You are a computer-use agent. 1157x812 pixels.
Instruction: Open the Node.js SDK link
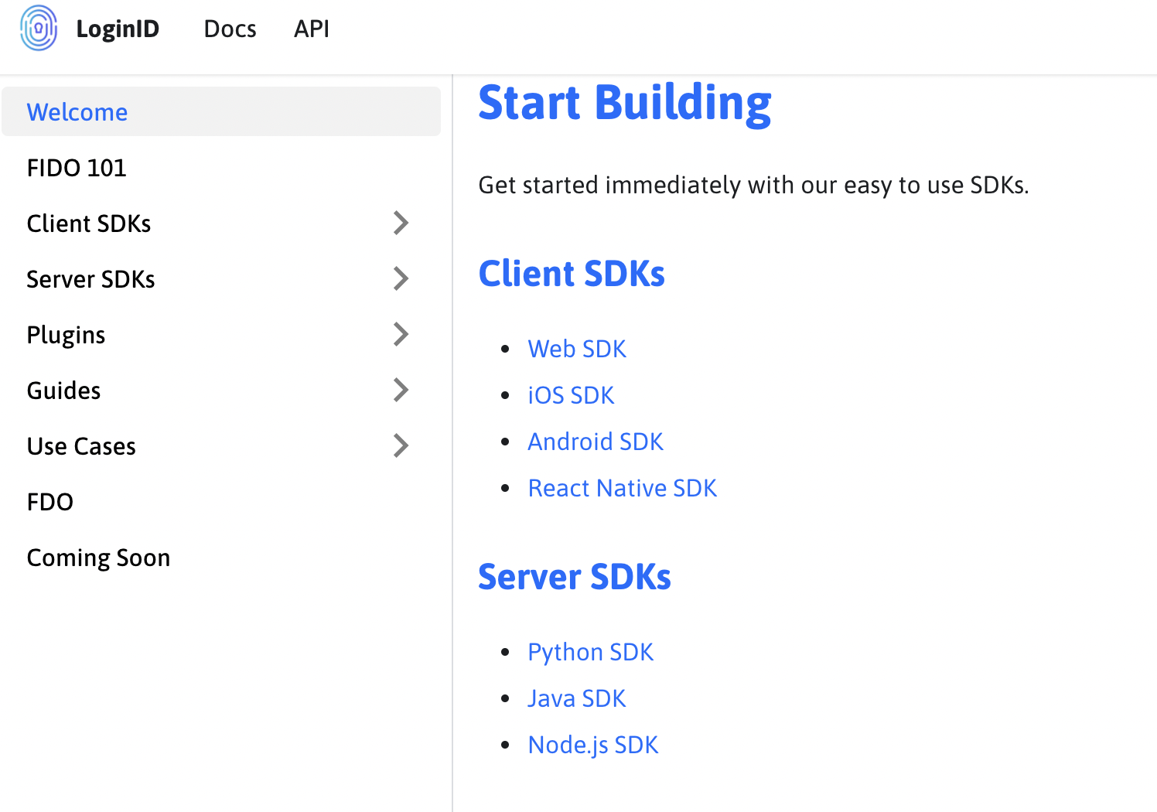(593, 745)
